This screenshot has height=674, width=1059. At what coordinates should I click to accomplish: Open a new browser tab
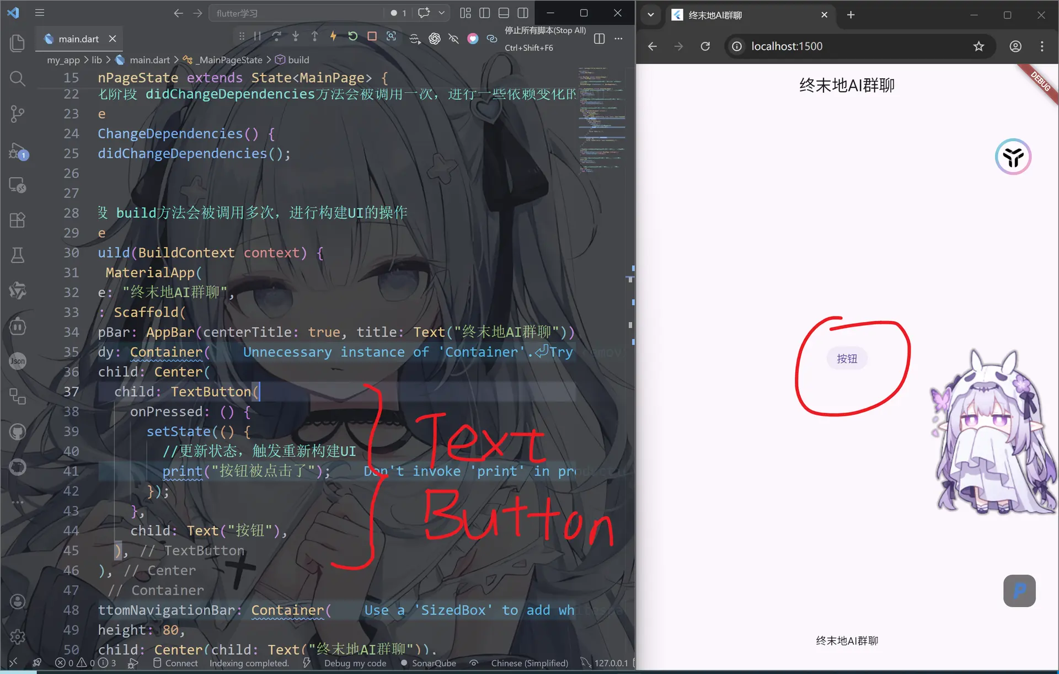(851, 15)
